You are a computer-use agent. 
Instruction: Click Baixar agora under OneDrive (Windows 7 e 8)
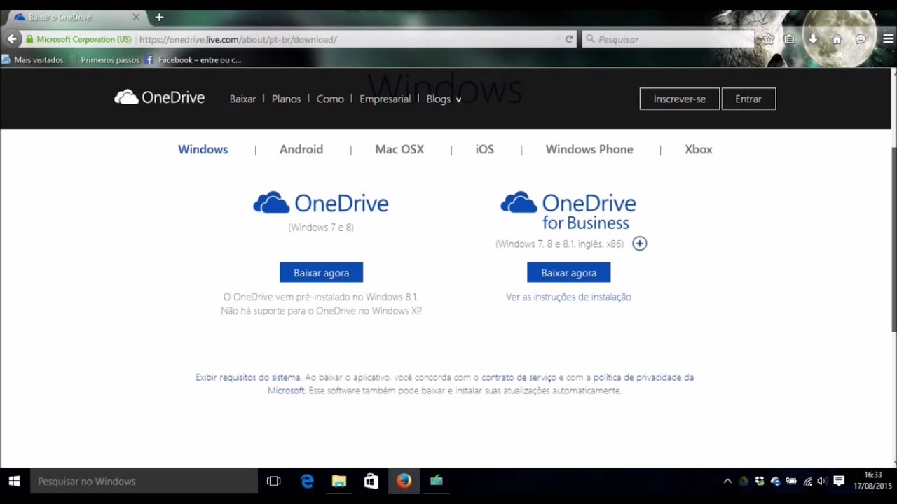point(321,272)
